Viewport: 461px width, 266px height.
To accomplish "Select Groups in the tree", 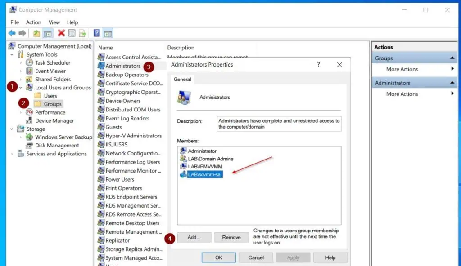I will tap(53, 104).
